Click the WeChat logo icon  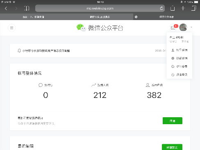[x=81, y=27]
